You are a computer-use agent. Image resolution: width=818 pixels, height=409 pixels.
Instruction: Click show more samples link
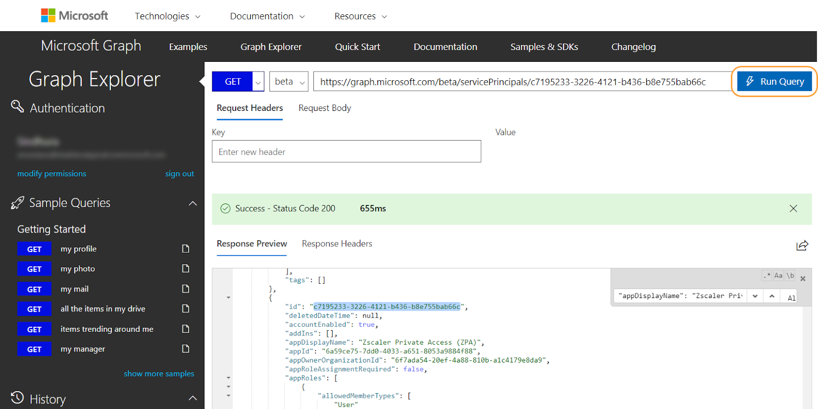tap(159, 374)
